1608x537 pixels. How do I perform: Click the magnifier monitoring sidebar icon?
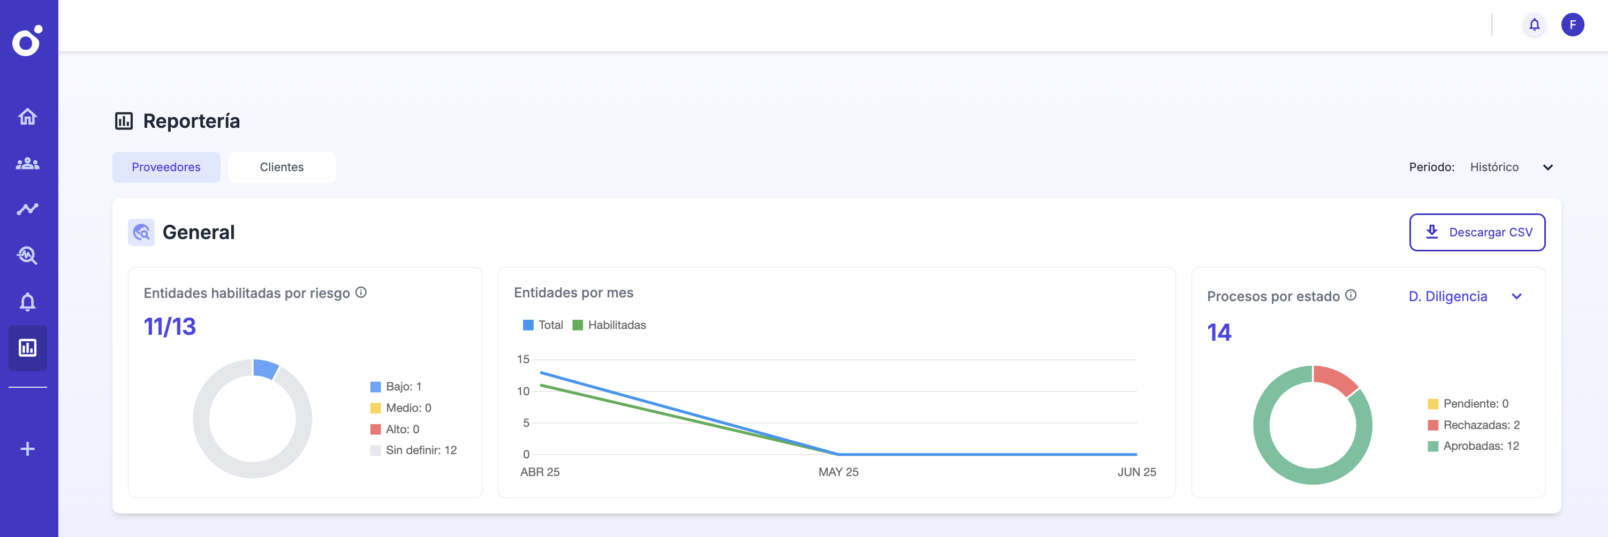pos(27,255)
